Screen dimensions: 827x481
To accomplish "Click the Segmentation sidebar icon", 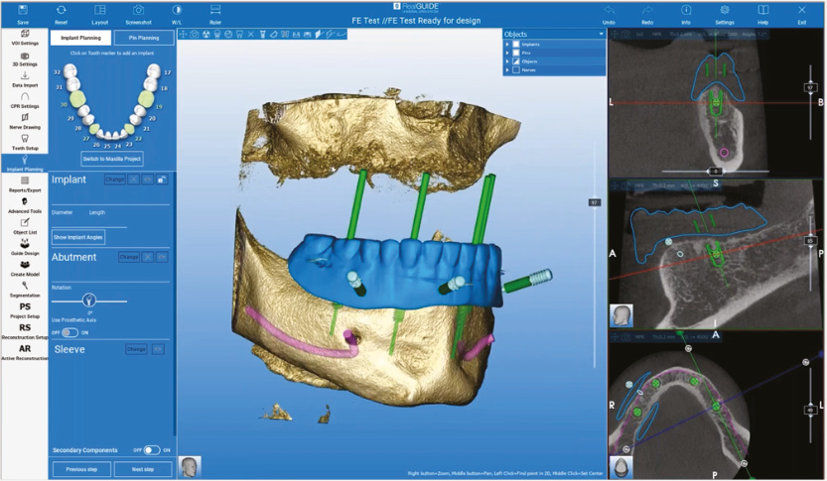I will pos(25,287).
